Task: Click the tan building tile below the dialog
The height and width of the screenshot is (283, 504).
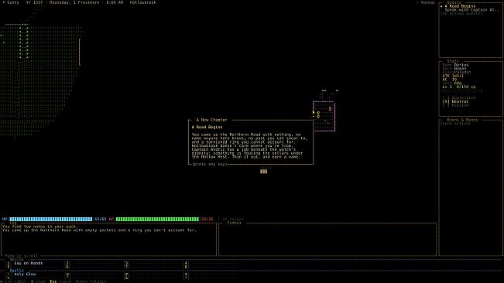Action: pyautogui.click(x=263, y=172)
